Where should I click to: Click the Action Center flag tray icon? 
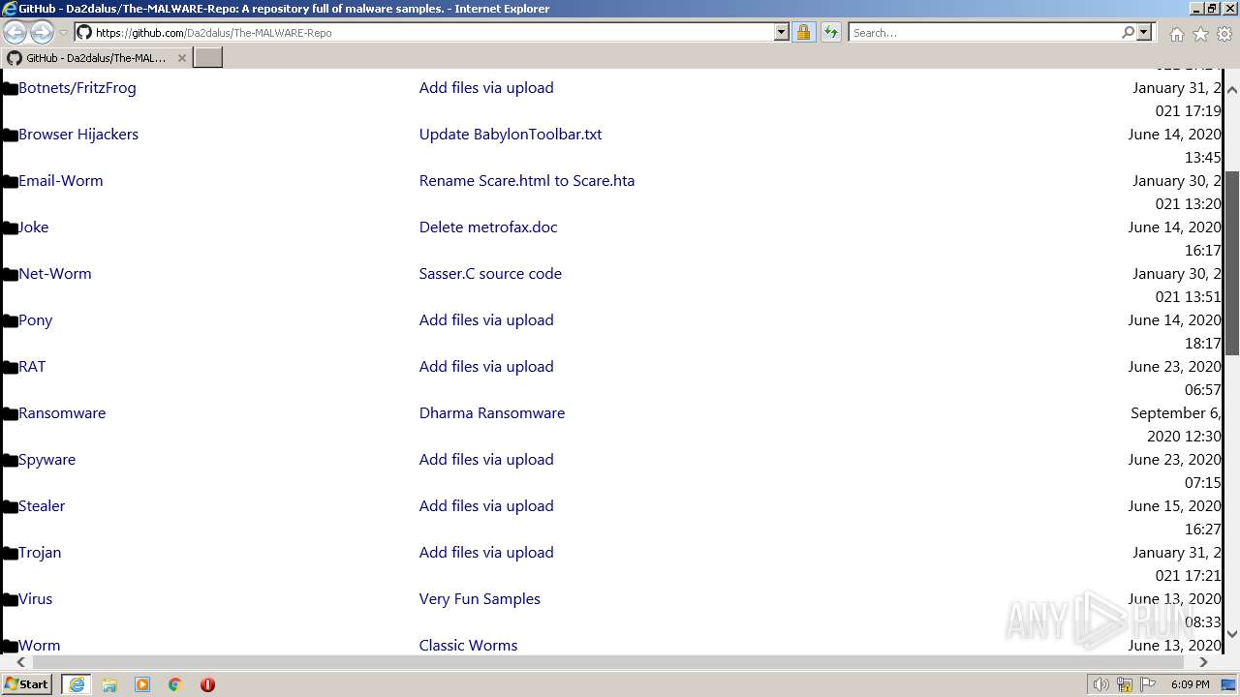(x=1148, y=684)
